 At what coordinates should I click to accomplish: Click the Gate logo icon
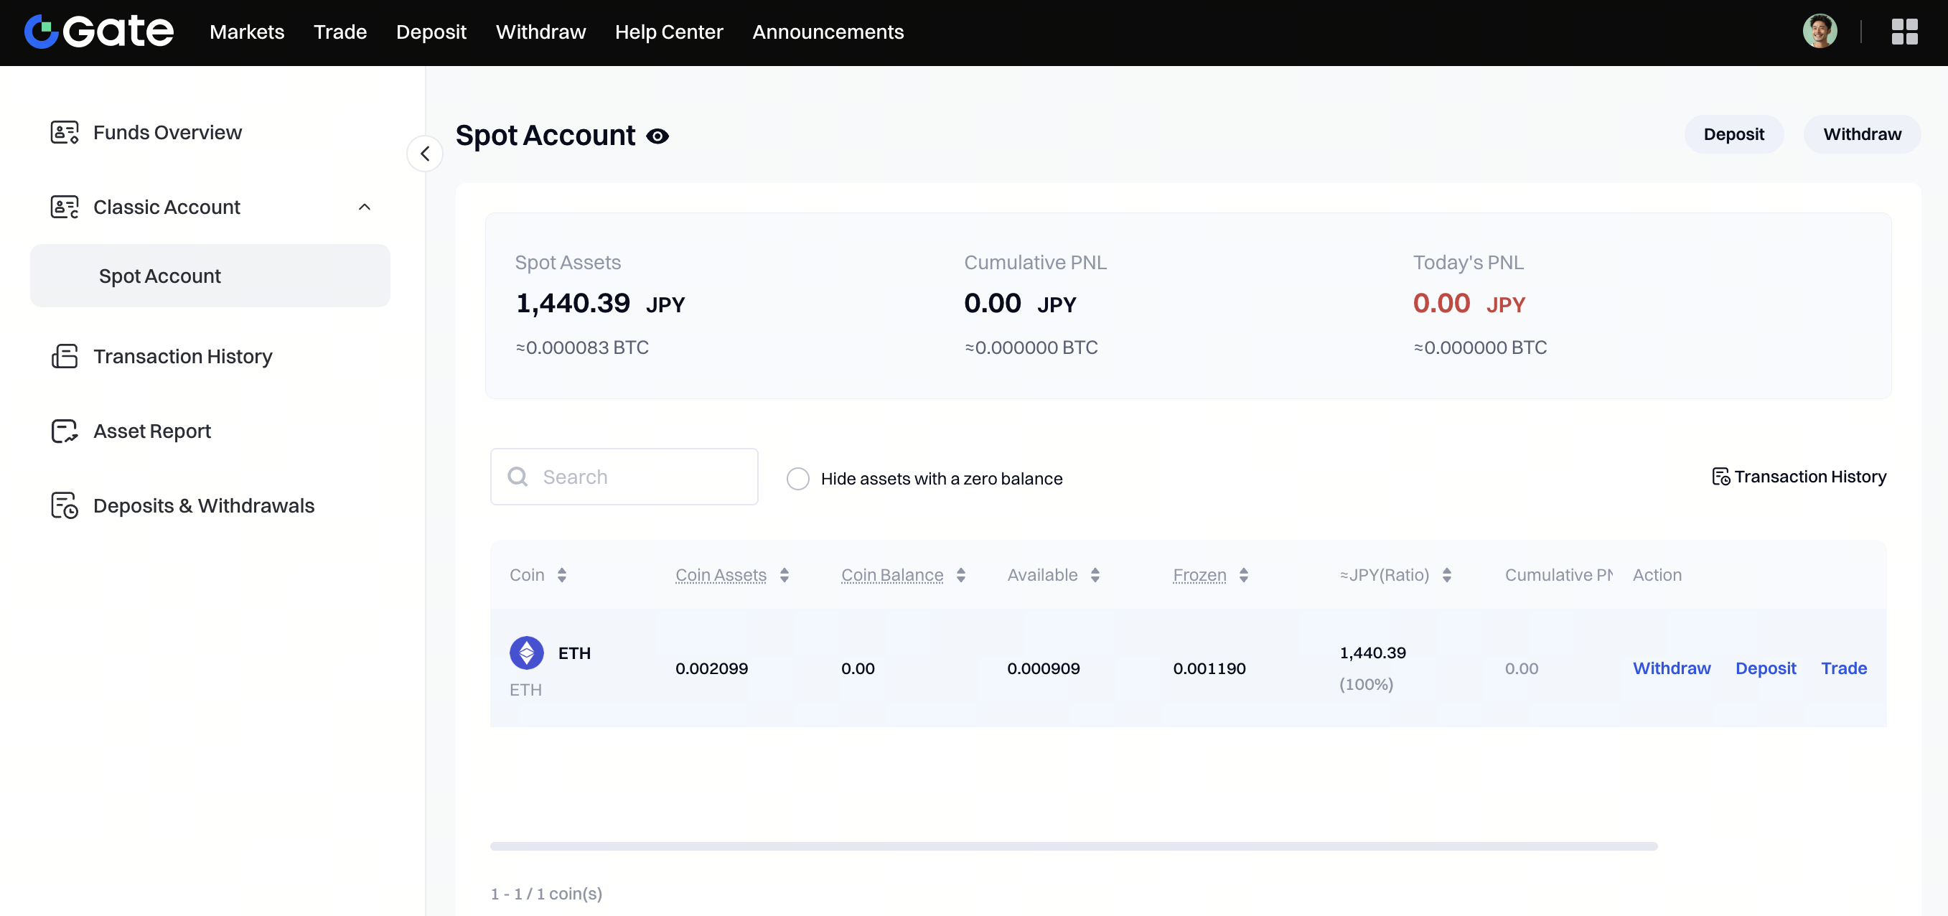click(x=42, y=32)
